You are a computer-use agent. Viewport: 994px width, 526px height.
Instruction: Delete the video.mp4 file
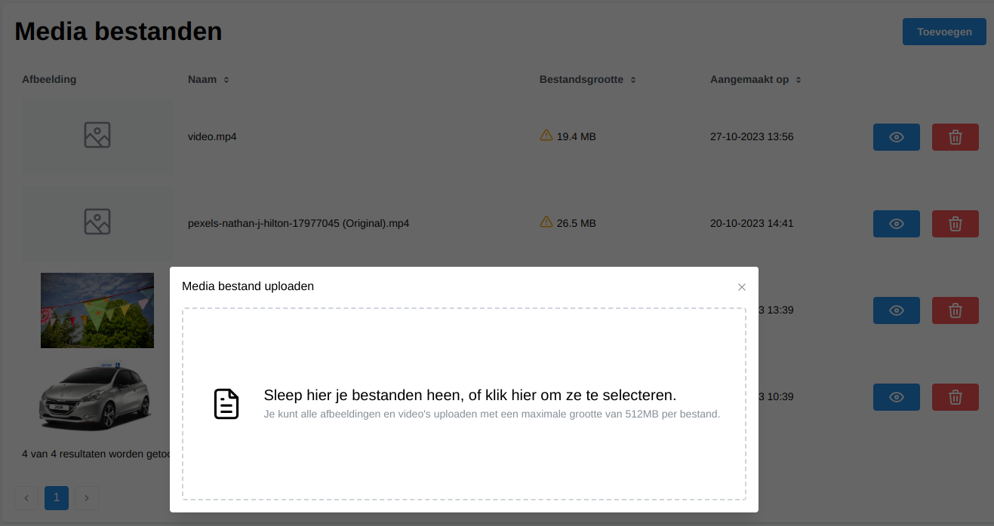coord(955,137)
